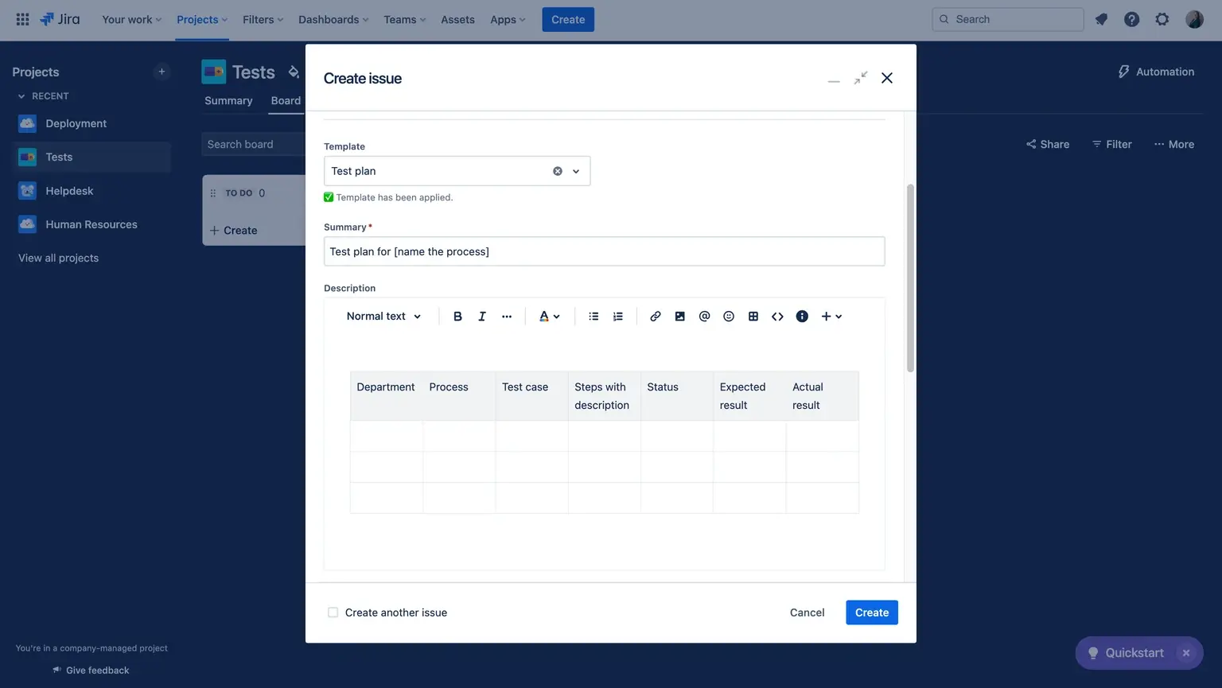Open Jira notifications bell
Image resolution: width=1222 pixels, height=688 pixels.
pyautogui.click(x=1101, y=19)
